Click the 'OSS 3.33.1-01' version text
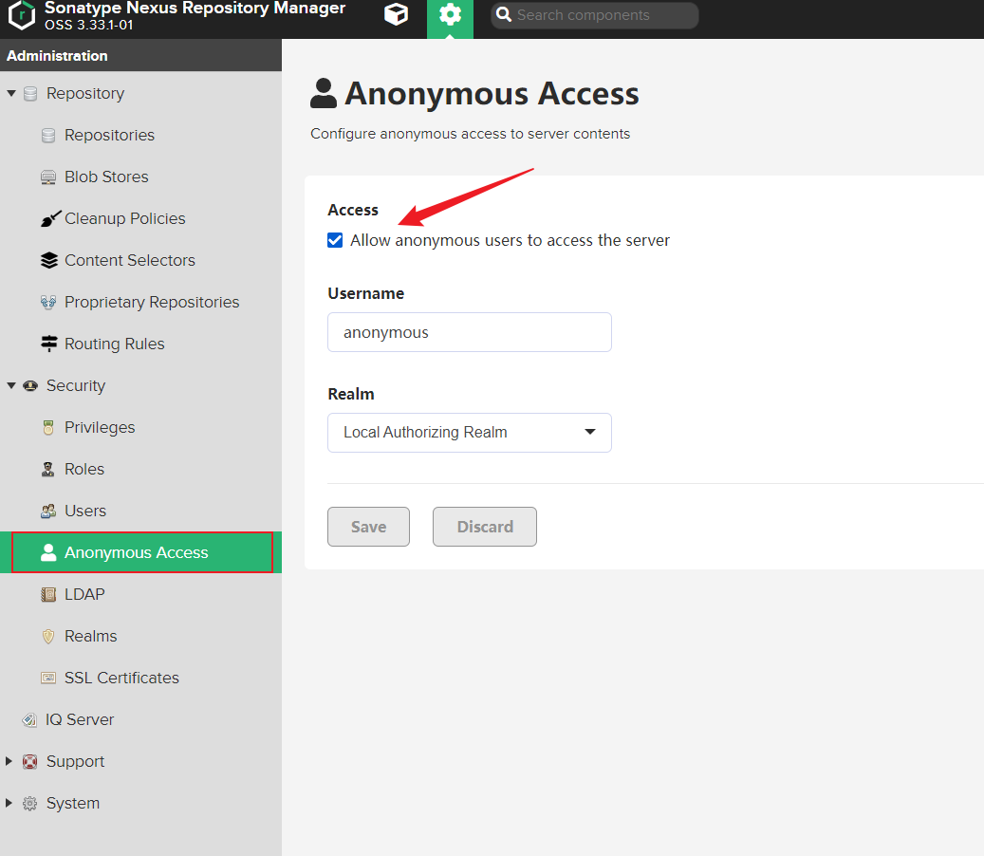 tap(88, 25)
